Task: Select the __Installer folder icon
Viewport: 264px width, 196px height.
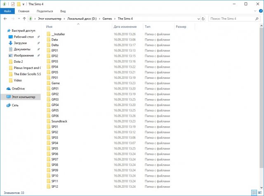Action: pos(49,34)
